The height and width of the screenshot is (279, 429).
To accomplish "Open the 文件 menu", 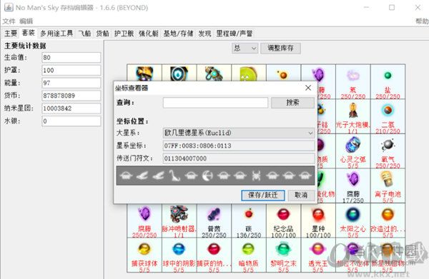I will coord(9,21).
